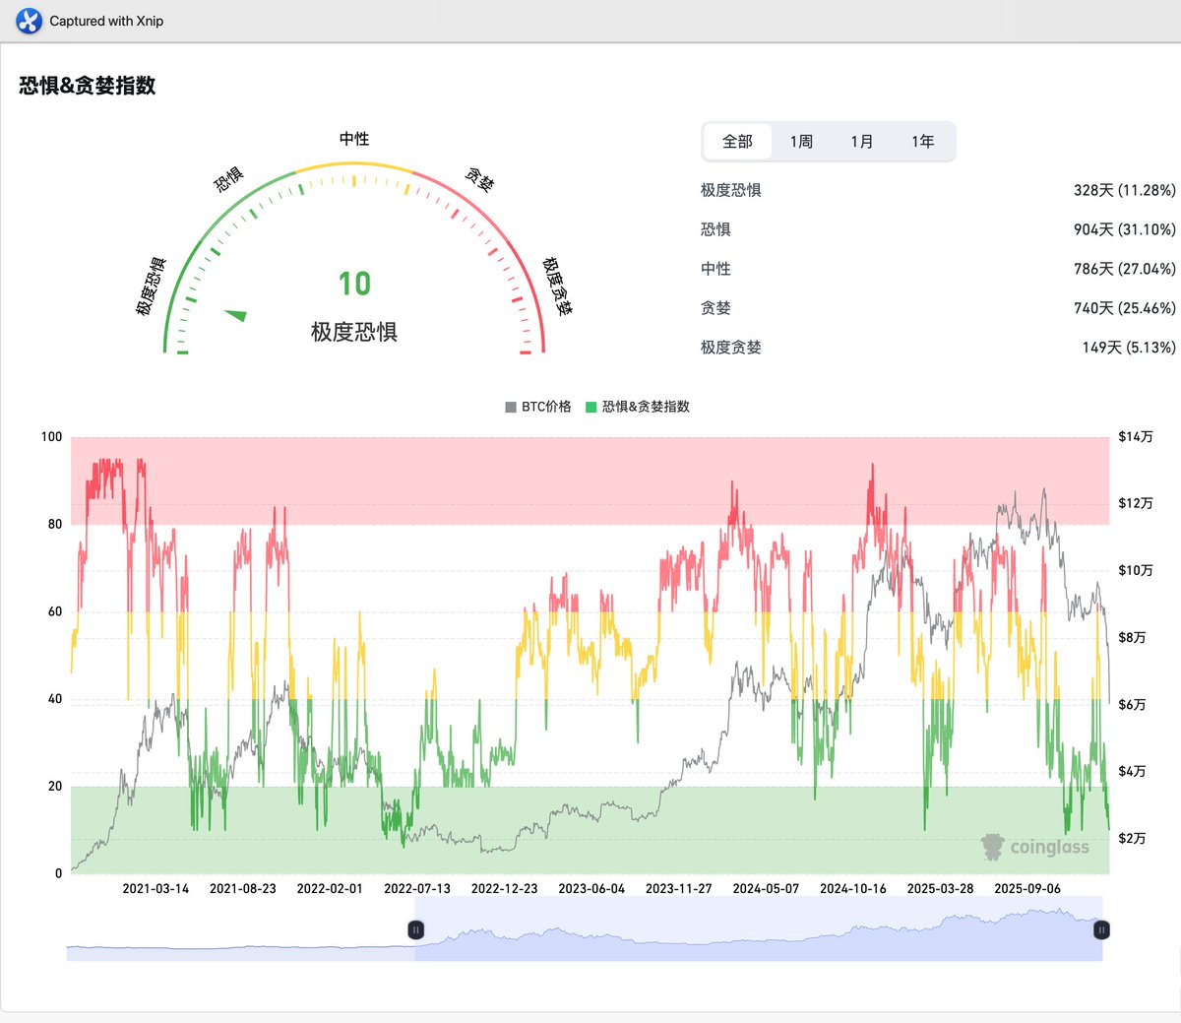Click the 2022-07-13 date axis label
The image size is (1181, 1023).
[417, 888]
